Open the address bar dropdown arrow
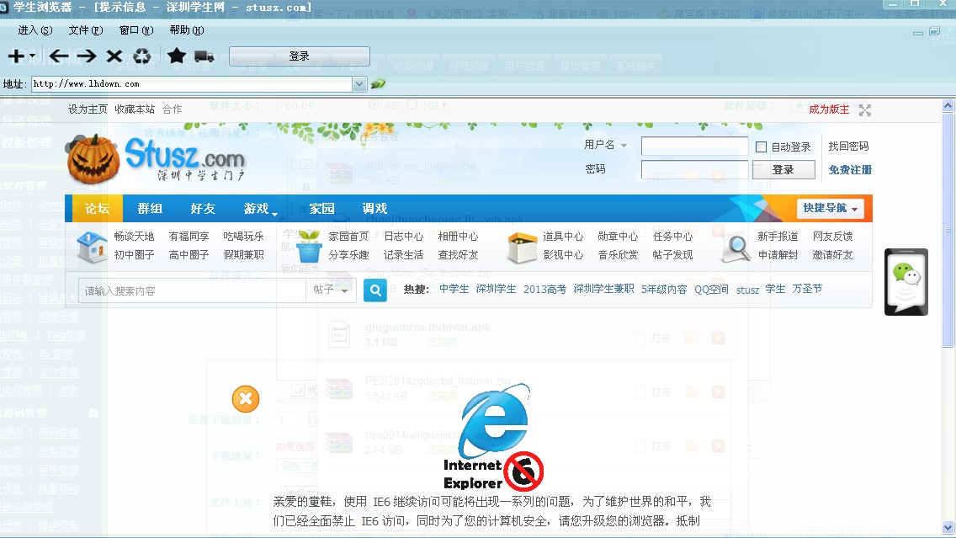956x538 pixels. (x=359, y=84)
